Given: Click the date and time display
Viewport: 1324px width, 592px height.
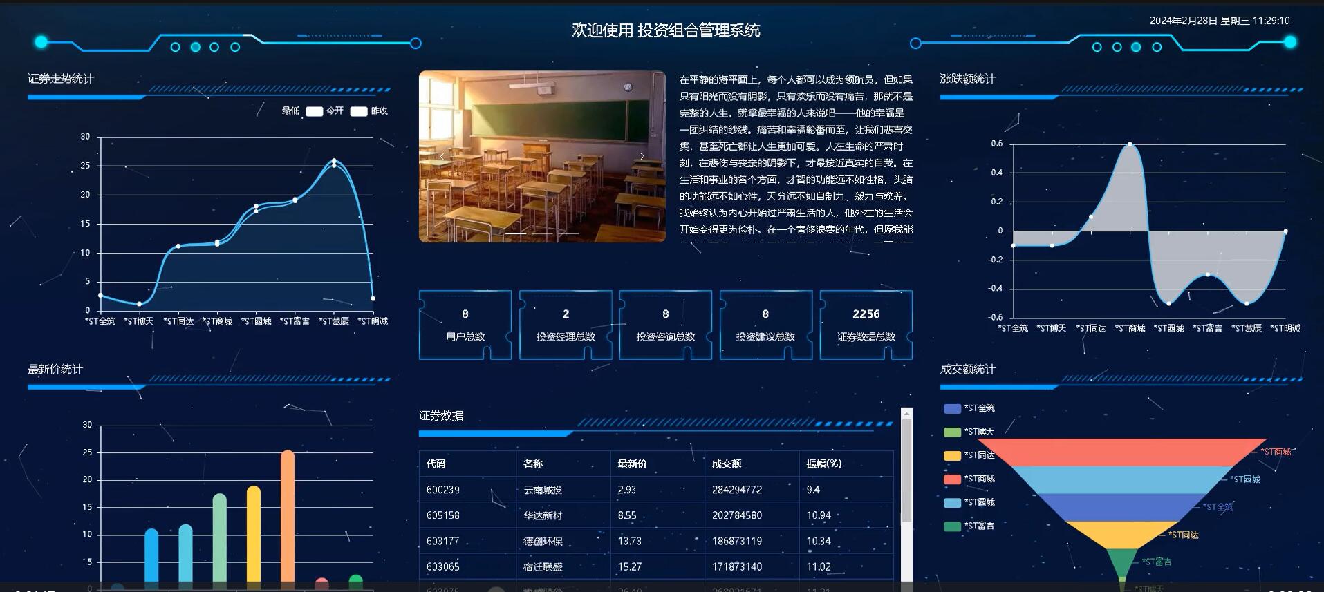Looking at the screenshot, I should point(1220,21).
